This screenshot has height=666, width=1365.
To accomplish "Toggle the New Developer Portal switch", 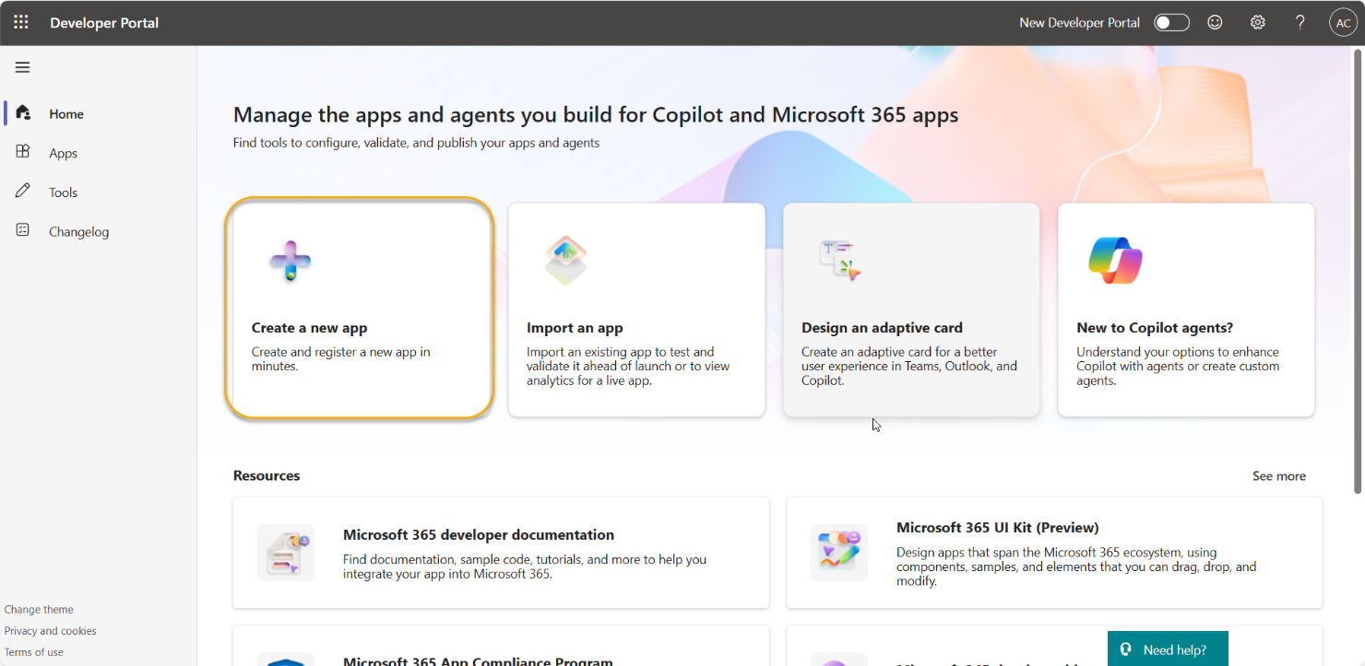I will pos(1171,22).
